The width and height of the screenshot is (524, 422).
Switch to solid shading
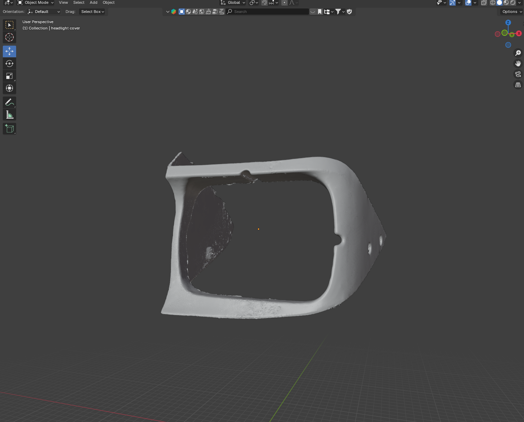tap(499, 3)
